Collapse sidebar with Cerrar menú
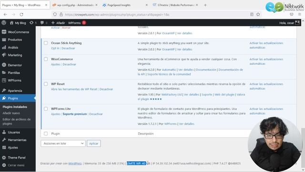Viewport: 305px width, 172px height. (x=18, y=165)
